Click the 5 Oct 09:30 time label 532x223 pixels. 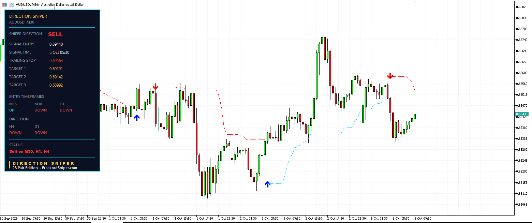tap(423, 218)
